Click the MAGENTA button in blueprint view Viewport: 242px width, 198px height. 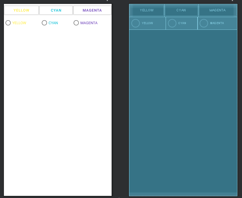click(x=217, y=10)
